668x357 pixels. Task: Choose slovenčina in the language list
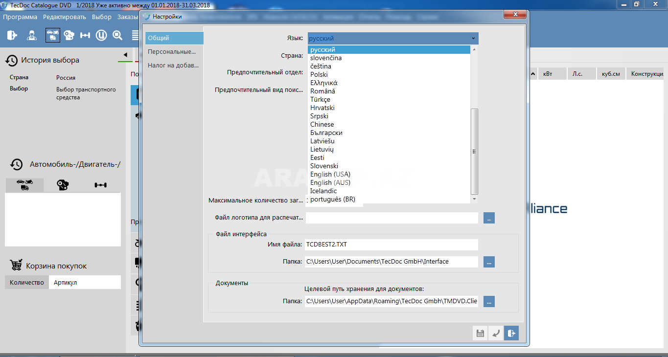[x=389, y=58]
